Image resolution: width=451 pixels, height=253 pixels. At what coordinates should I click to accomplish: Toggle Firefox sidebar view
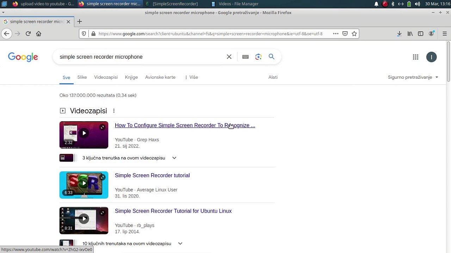[x=421, y=34]
